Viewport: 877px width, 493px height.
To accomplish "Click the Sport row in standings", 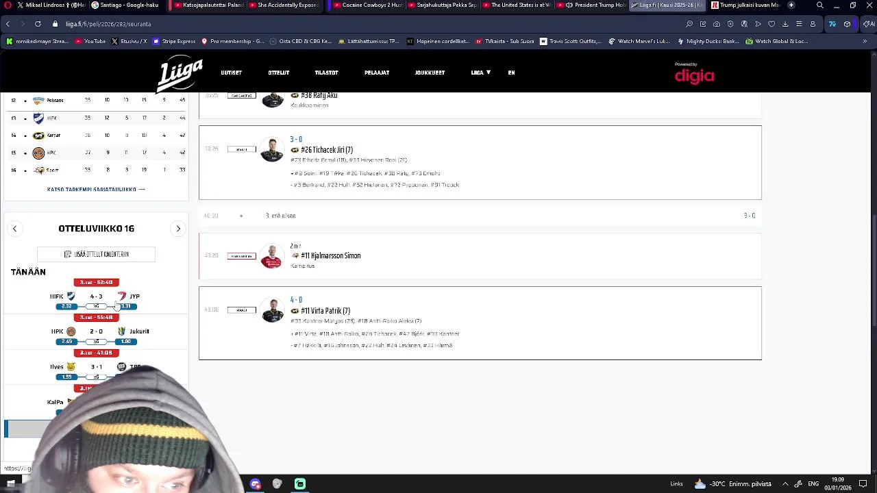I will (96, 170).
